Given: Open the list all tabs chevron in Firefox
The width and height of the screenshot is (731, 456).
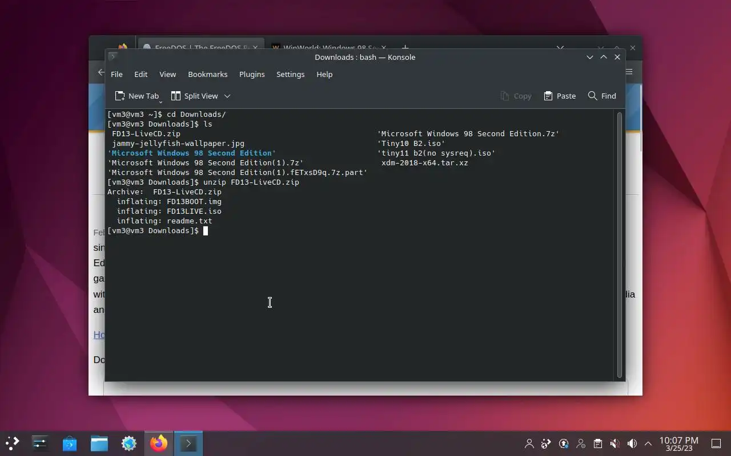Looking at the screenshot, I should click(x=560, y=48).
